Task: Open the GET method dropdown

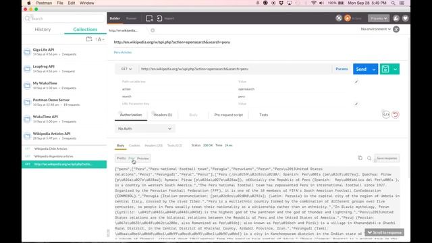Action: [126, 69]
